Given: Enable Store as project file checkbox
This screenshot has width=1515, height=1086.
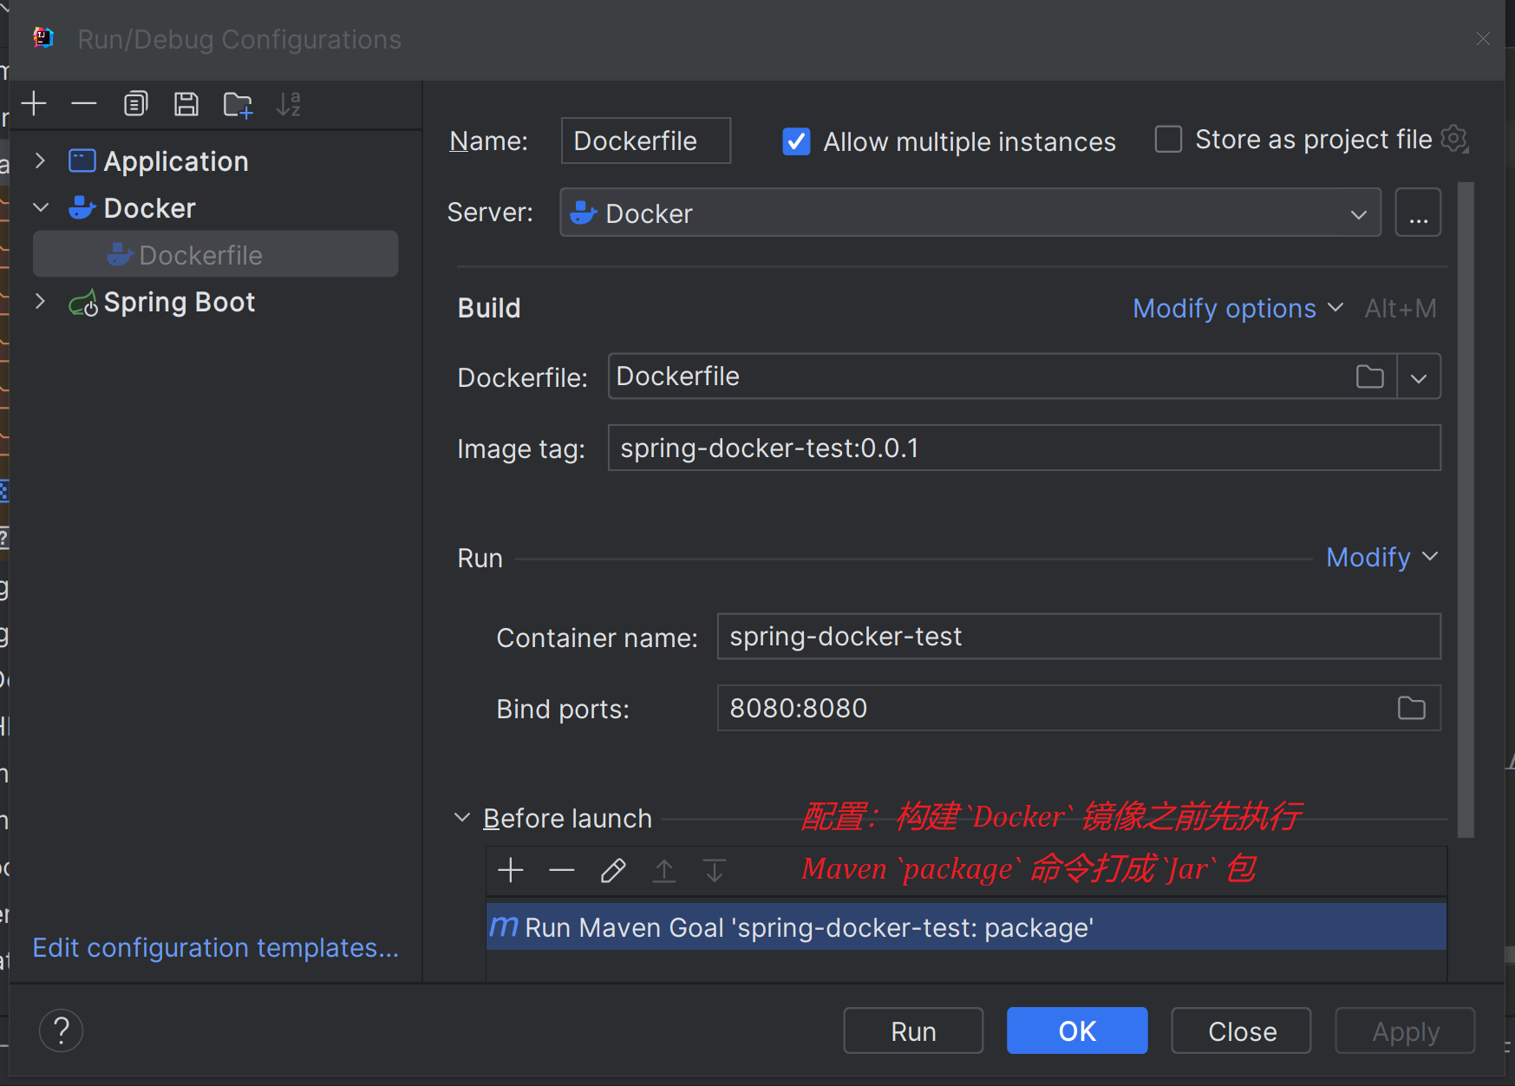Looking at the screenshot, I should [1168, 140].
